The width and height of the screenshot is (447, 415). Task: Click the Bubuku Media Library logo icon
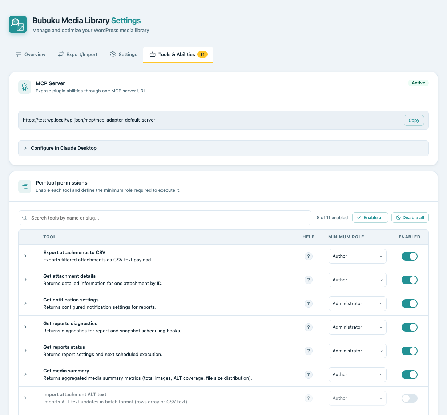click(x=18, y=24)
